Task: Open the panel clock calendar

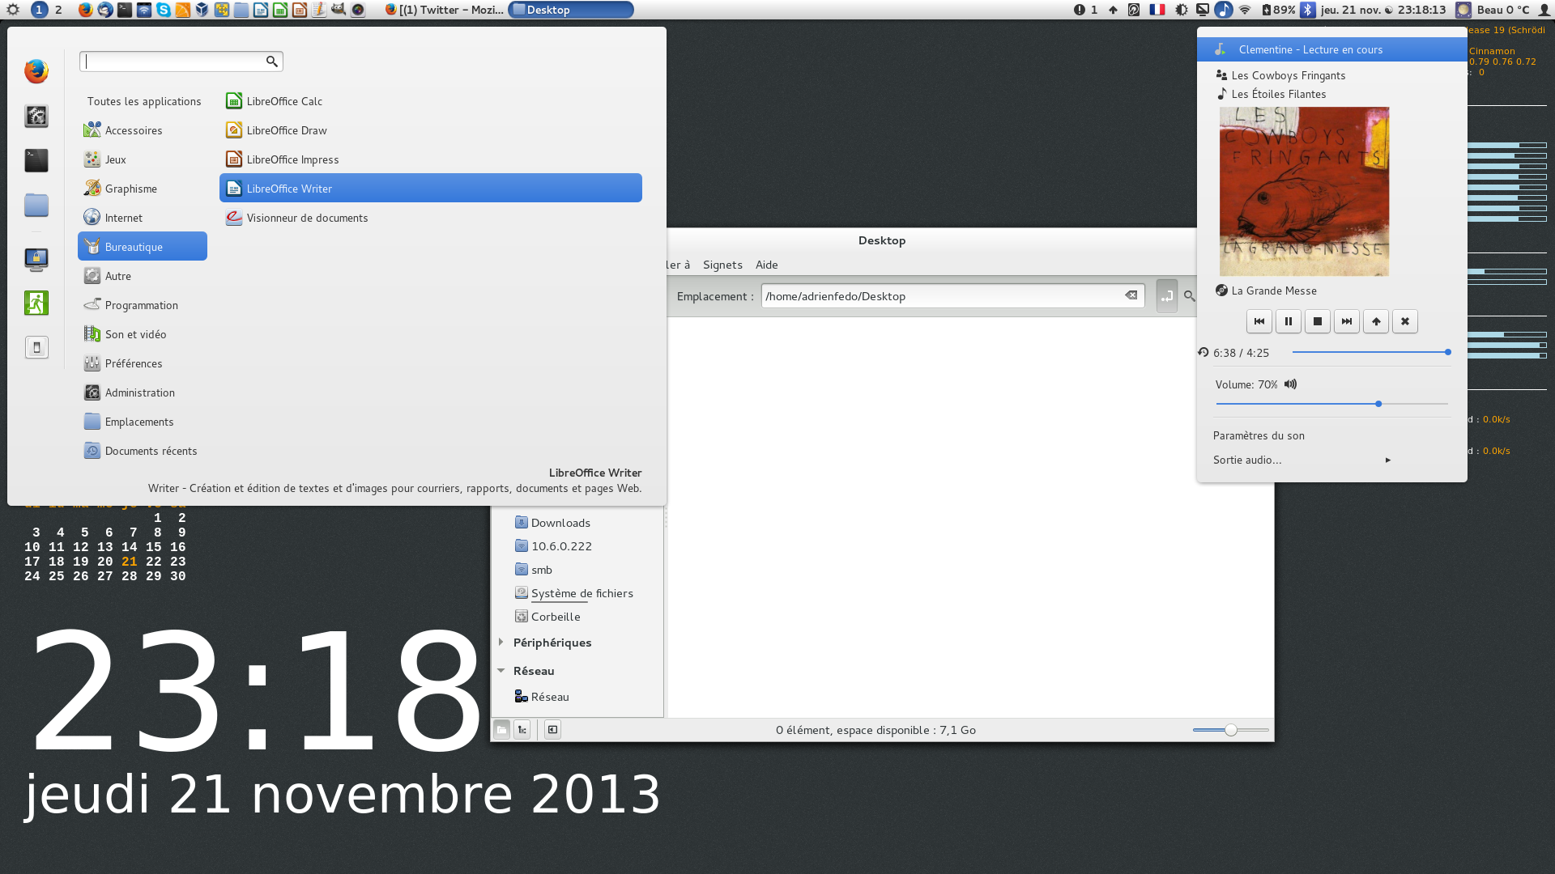Action: 1382,10
